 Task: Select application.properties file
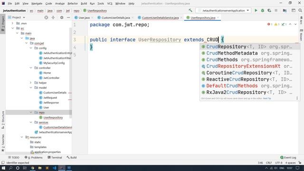click(x=47, y=152)
